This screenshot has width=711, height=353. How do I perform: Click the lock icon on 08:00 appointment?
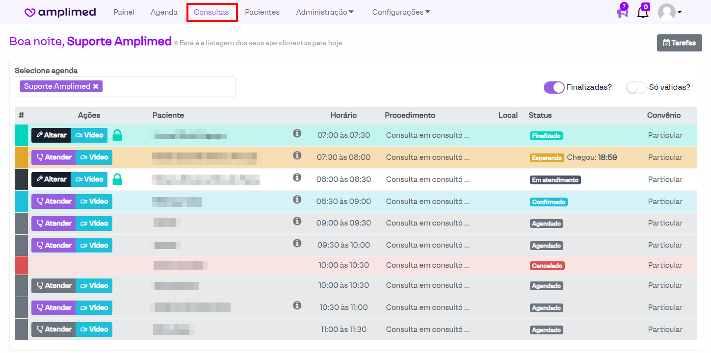tap(117, 179)
